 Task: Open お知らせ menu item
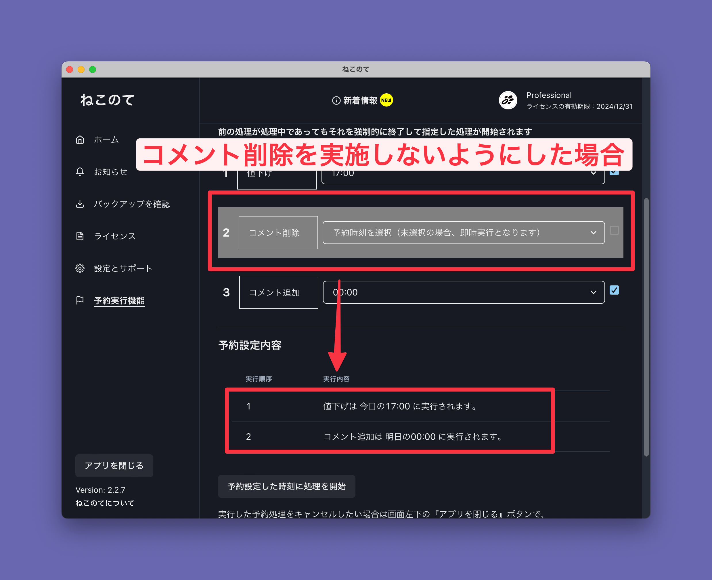pyautogui.click(x=110, y=172)
